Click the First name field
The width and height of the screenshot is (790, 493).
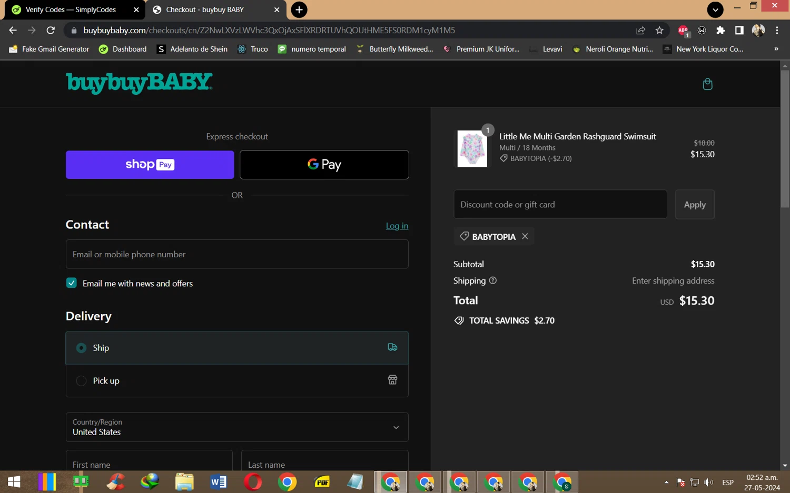coord(149,461)
